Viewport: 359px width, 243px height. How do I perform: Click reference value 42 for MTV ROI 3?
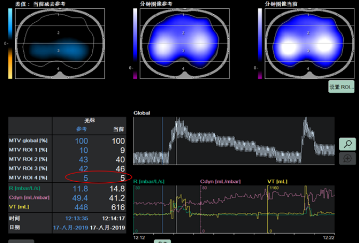(x=84, y=169)
